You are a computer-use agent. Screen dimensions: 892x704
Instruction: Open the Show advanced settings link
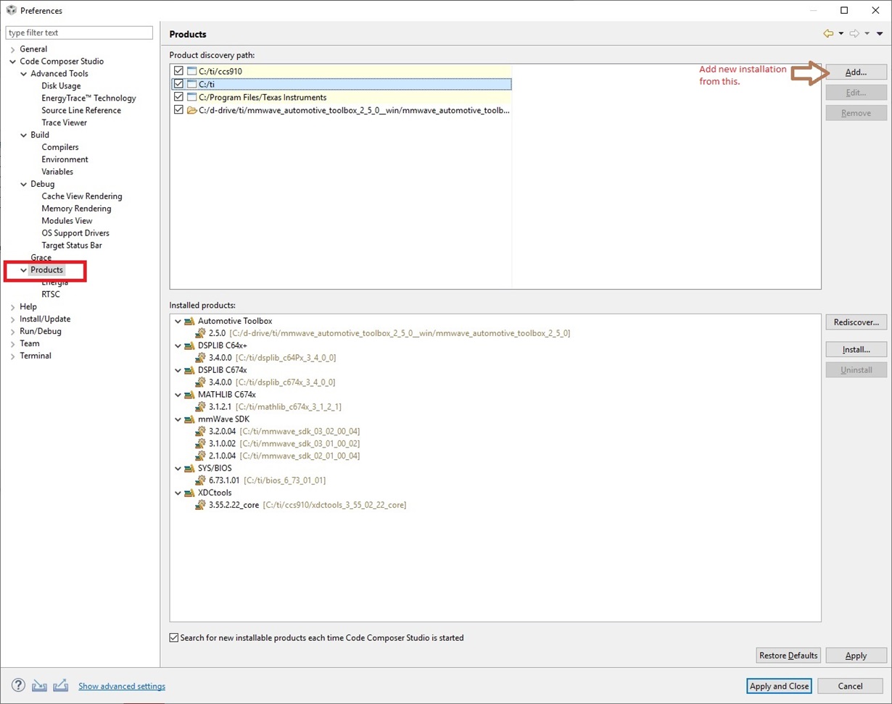(122, 686)
